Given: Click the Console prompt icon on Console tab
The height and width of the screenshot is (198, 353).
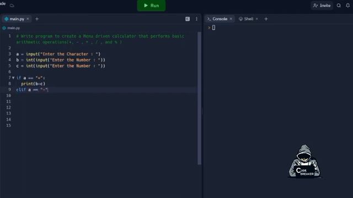Looking at the screenshot, I should [x=209, y=19].
